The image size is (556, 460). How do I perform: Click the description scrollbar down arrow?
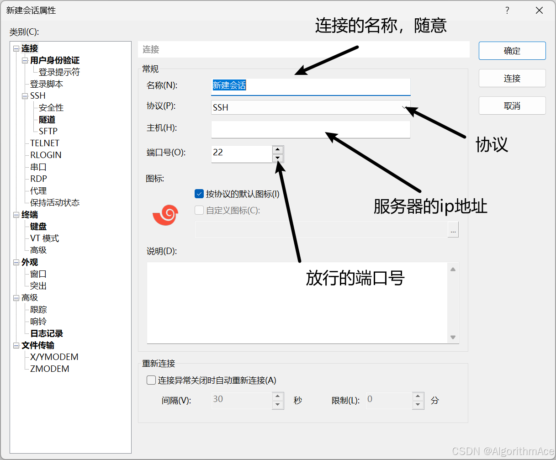pyautogui.click(x=453, y=337)
